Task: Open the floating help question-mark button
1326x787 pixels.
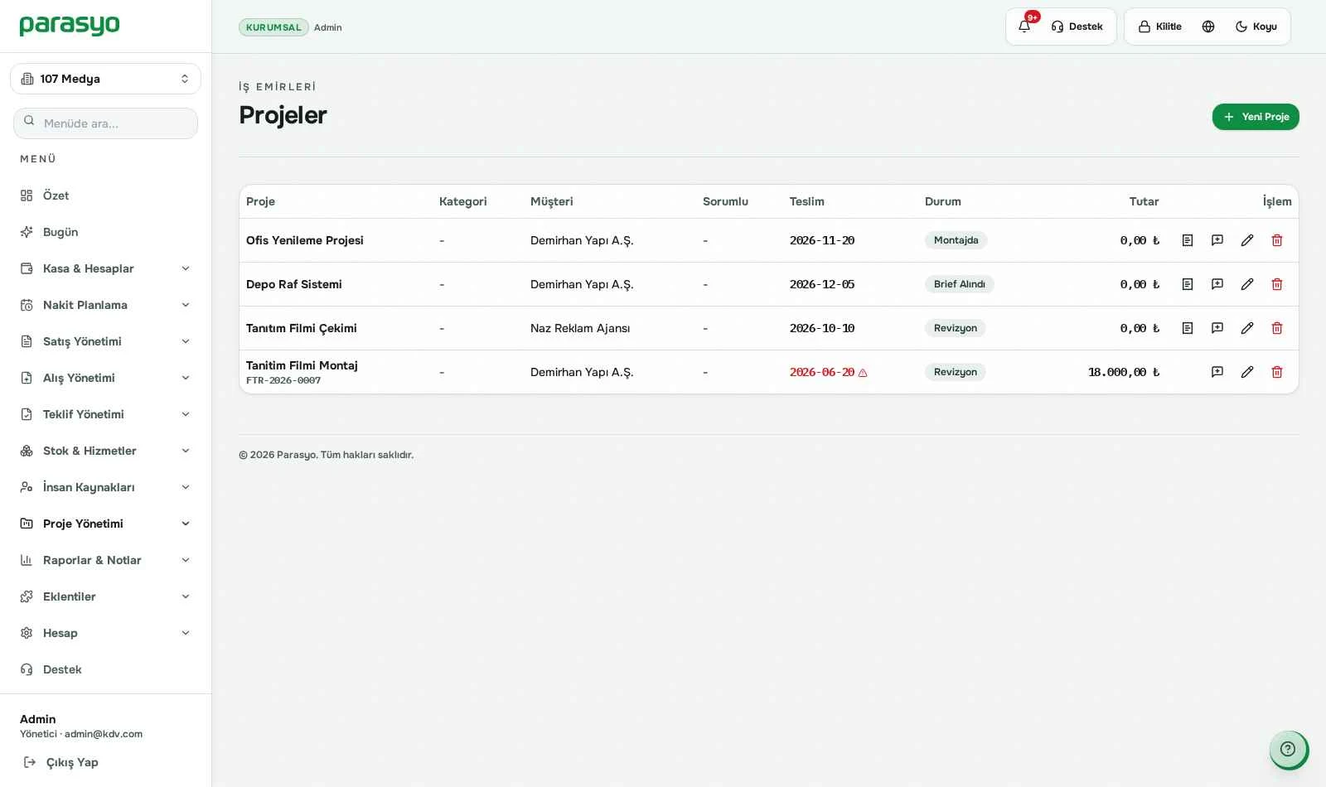Action: coord(1288,749)
